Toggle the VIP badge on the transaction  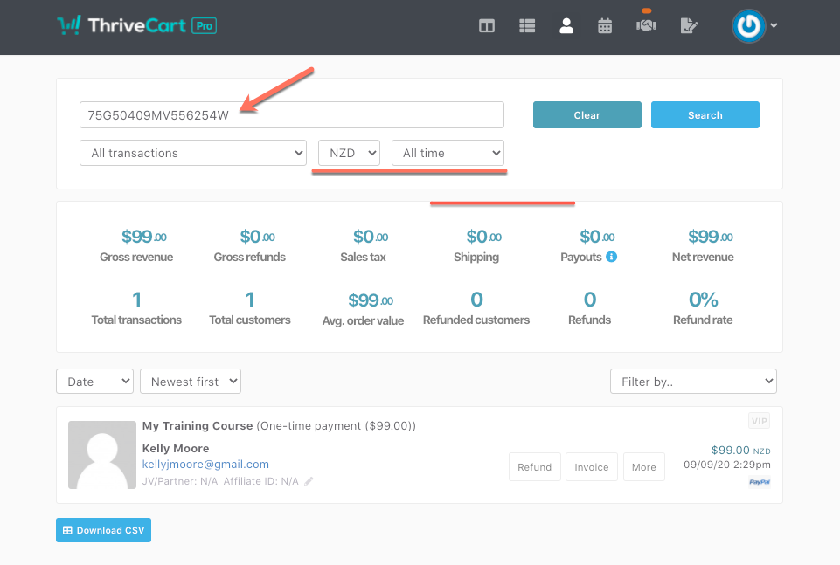[x=759, y=421]
